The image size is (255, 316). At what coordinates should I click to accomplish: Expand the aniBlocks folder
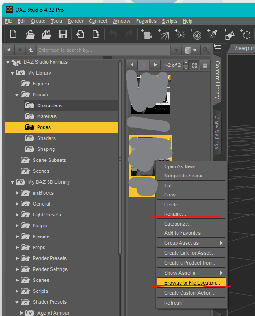coord(17,193)
